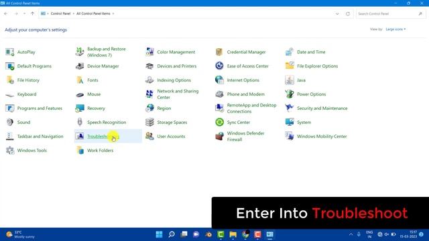Click the Speech Recognition microphone icon
Viewport: 429px width, 241px height.
(80, 122)
